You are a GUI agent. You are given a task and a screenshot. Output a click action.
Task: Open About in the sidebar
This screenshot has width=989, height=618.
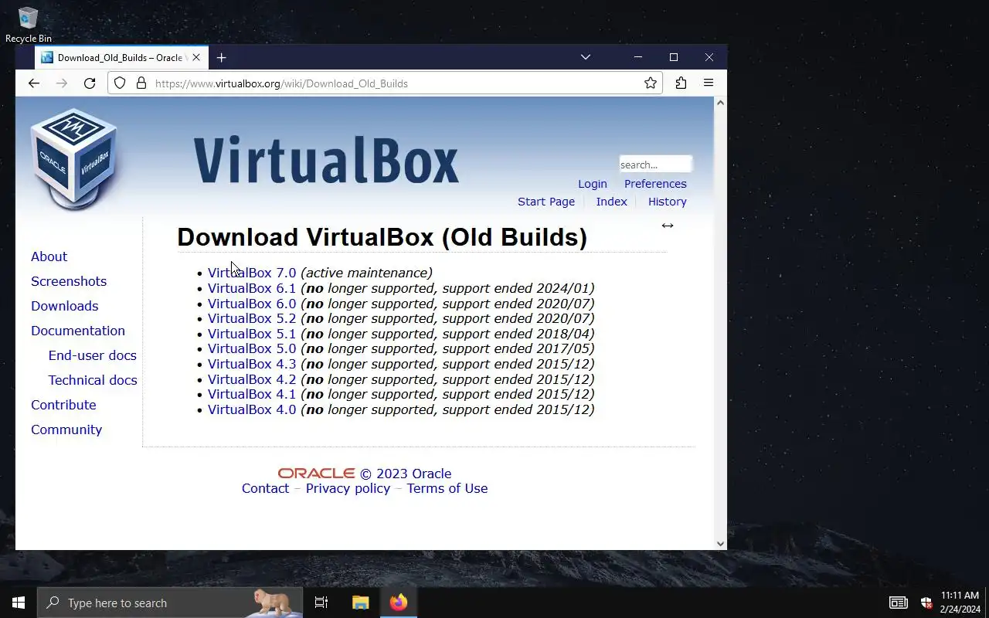click(x=49, y=256)
